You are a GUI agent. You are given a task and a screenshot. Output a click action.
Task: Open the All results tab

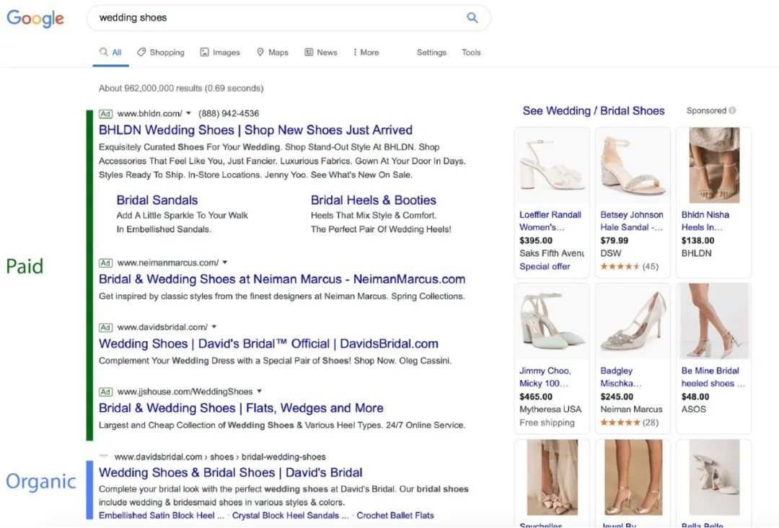(x=110, y=53)
